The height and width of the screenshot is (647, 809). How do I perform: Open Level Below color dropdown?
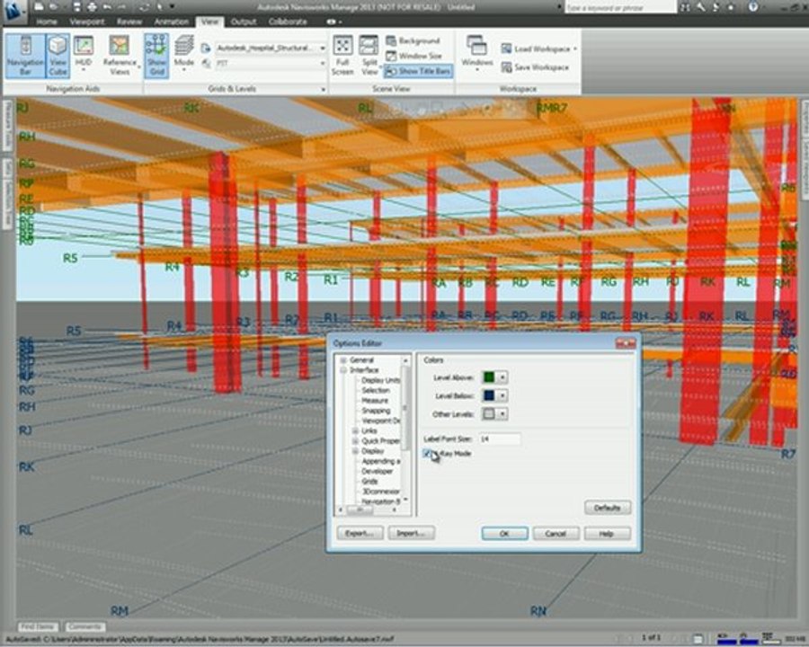[x=502, y=395]
